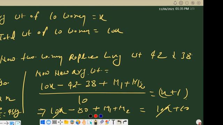The height and width of the screenshot is (125, 223).
Task: Click the 01:35 PM time stamp
Action: tap(182, 9)
